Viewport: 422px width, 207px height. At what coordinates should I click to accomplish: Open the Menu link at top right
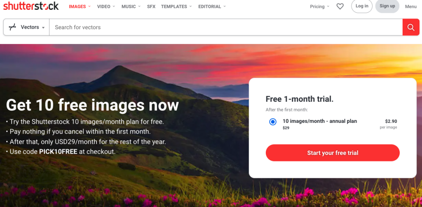[411, 7]
